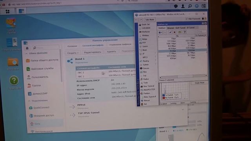Open Synology widgets panel icon
Image resolution: width=251 pixels, height=141 pixels.
tap(204, 6)
